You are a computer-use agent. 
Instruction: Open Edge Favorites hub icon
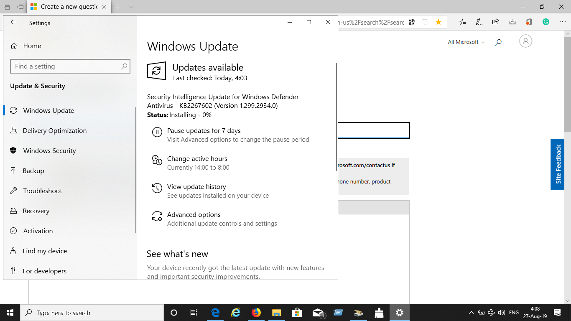tap(462, 22)
